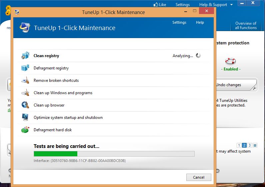Cancel the maintenance analysis

tap(199, 177)
